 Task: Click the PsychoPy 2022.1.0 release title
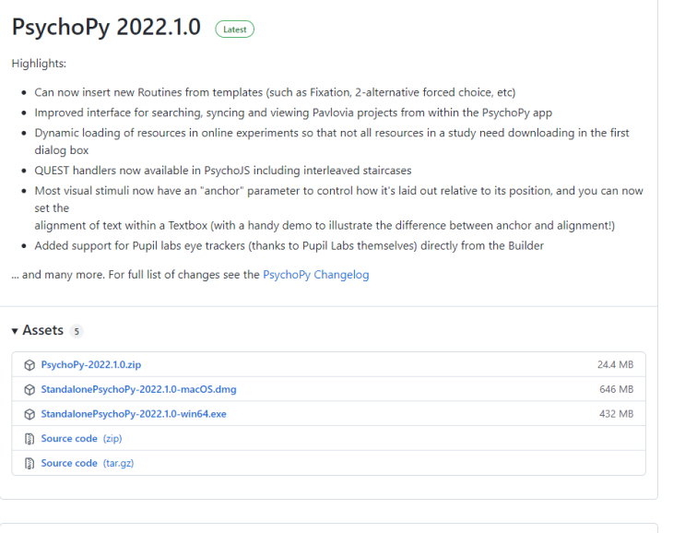tap(106, 28)
